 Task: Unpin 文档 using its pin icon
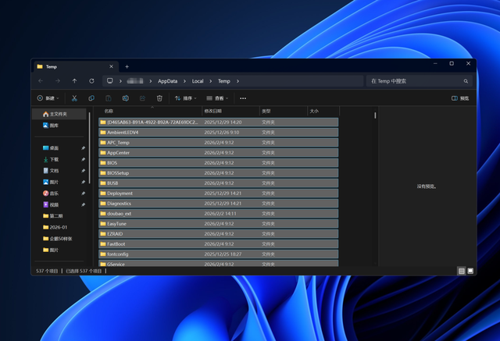[x=84, y=171]
